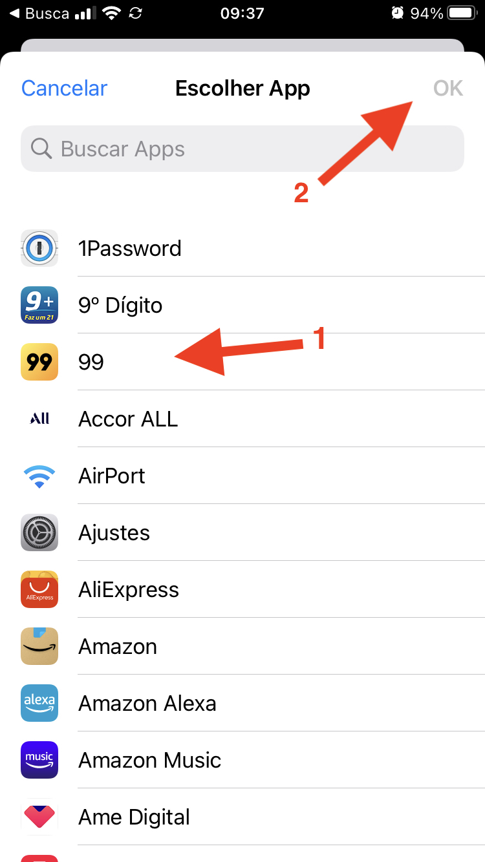Tap the status bar clock 09:37

(242, 13)
